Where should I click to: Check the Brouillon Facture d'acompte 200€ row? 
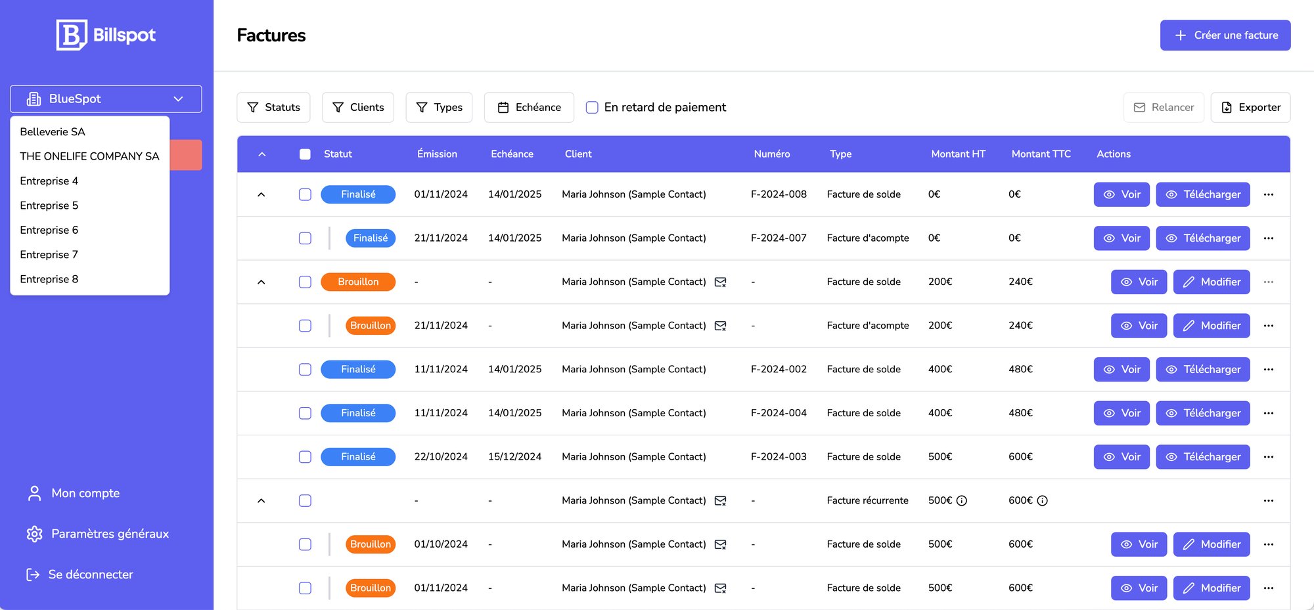(x=305, y=326)
